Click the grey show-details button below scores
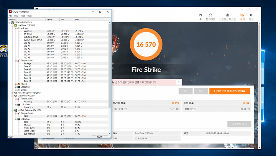The width and height of the screenshot is (276, 156). point(239,124)
